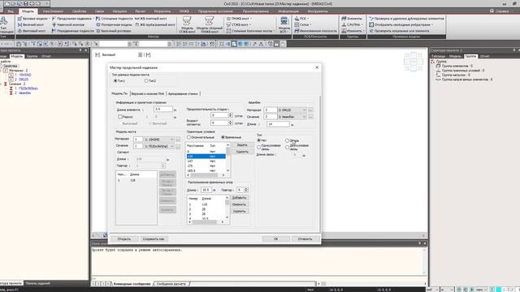520x292 pixels.
Task: Expand ПНЖБ мост ribbon dropdown
Action: (x=251, y=19)
